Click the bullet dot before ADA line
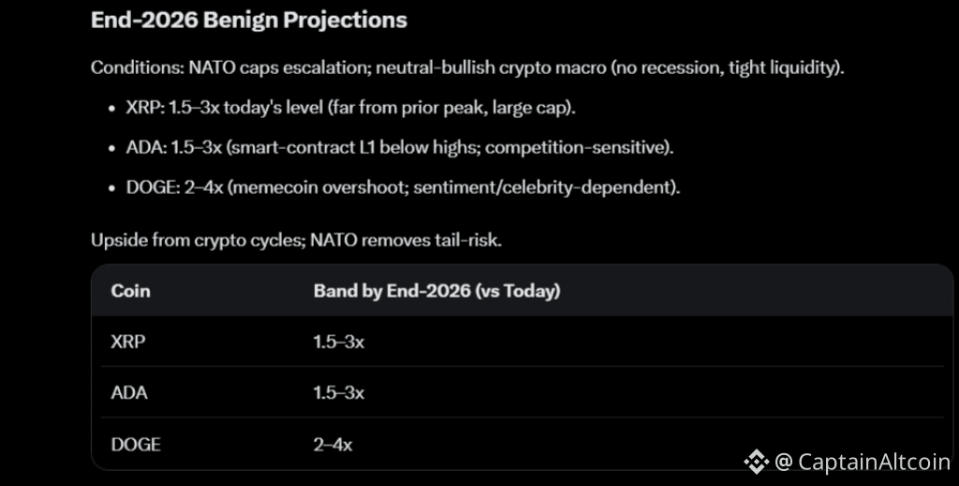Image resolution: width=959 pixels, height=486 pixels. pos(112,148)
